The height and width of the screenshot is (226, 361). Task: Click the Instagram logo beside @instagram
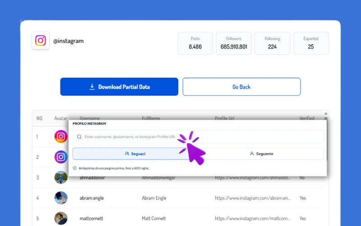click(41, 41)
